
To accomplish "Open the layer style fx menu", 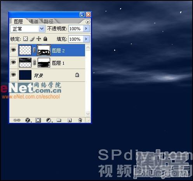I will [x=28, y=120].
